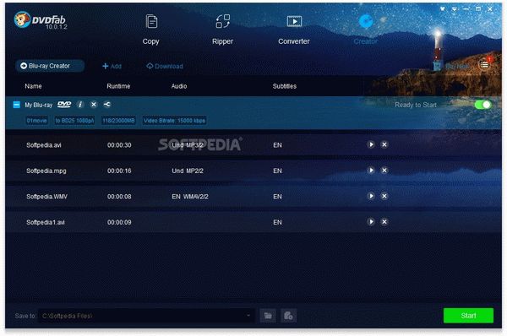This screenshot has width=507, height=336.
Task: Click the ISO image output icon
Action: 288,316
